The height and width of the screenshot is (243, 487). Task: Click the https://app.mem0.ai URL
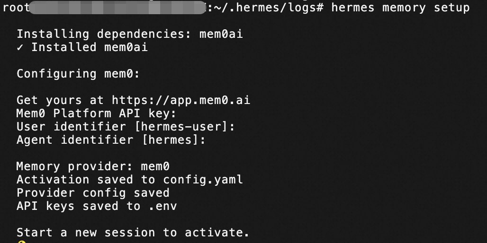[x=181, y=100]
